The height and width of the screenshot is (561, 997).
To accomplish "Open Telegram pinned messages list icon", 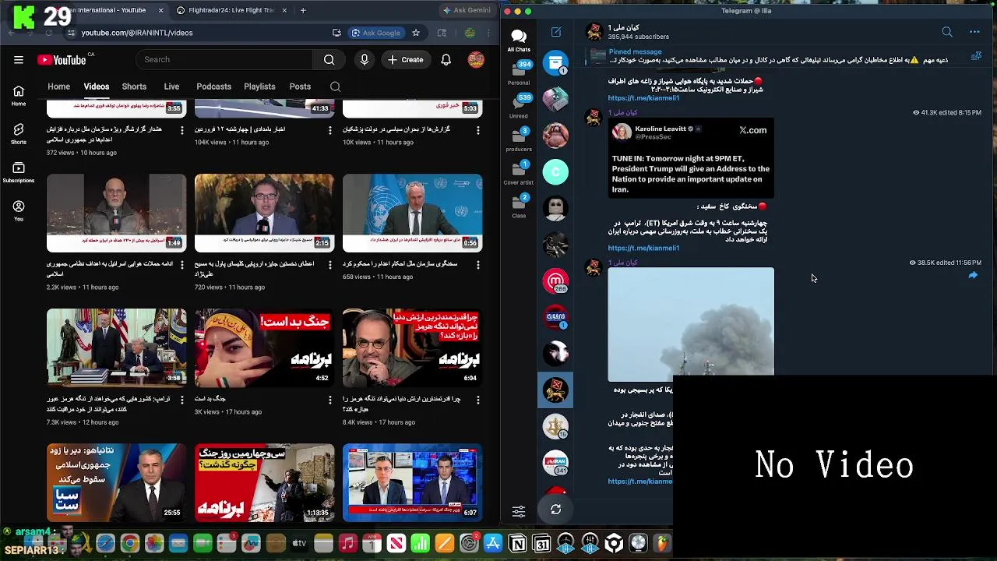I will [x=976, y=56].
